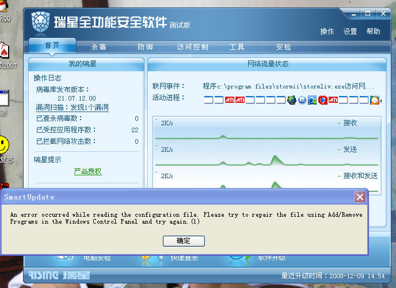Click the 病毒库发布版本 label

63,90
